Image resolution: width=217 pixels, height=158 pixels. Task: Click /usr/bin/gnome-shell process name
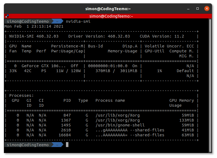tap(120, 125)
